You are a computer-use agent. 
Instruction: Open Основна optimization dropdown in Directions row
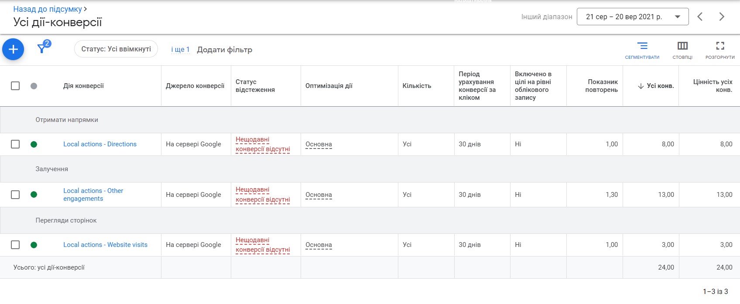tap(319, 144)
